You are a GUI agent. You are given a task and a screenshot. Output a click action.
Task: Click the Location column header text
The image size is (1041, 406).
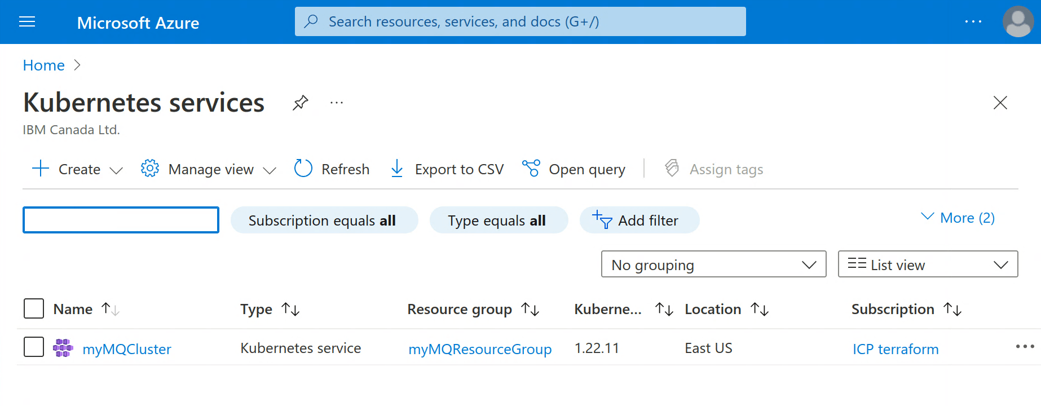pos(713,309)
